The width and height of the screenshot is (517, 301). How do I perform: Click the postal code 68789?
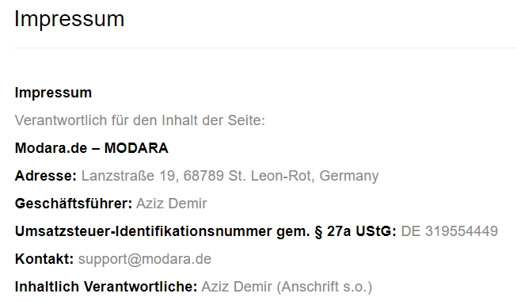pyautogui.click(x=203, y=176)
